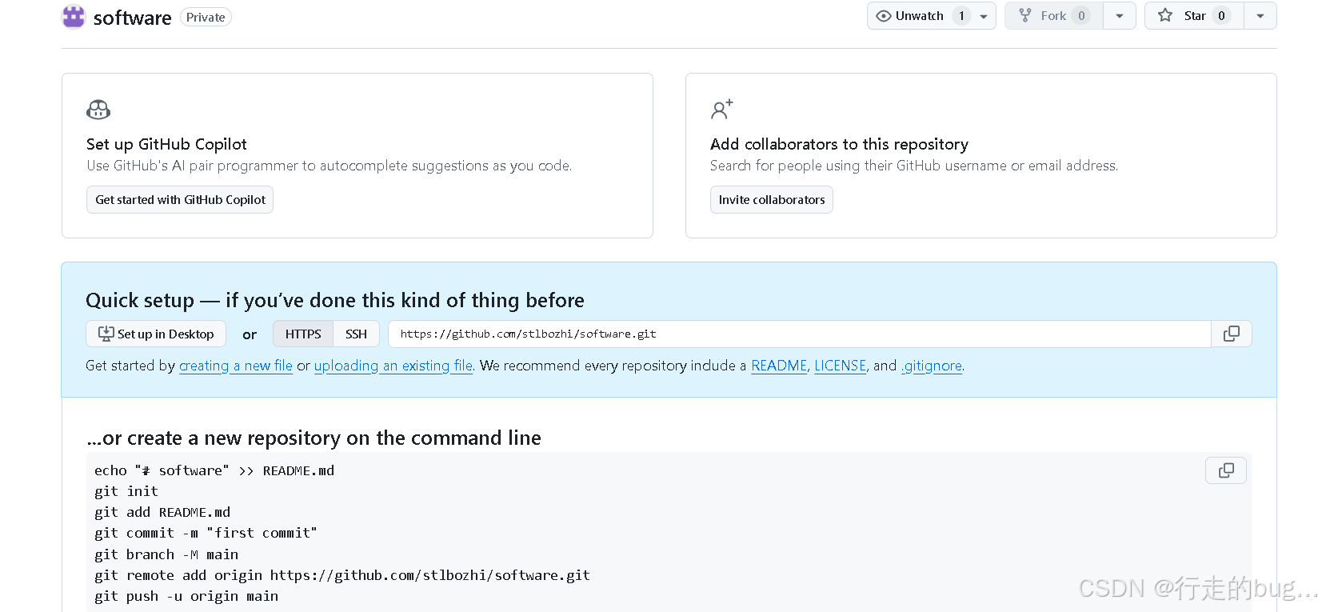
Task: Click the 'git add README.md' line
Action: click(162, 512)
